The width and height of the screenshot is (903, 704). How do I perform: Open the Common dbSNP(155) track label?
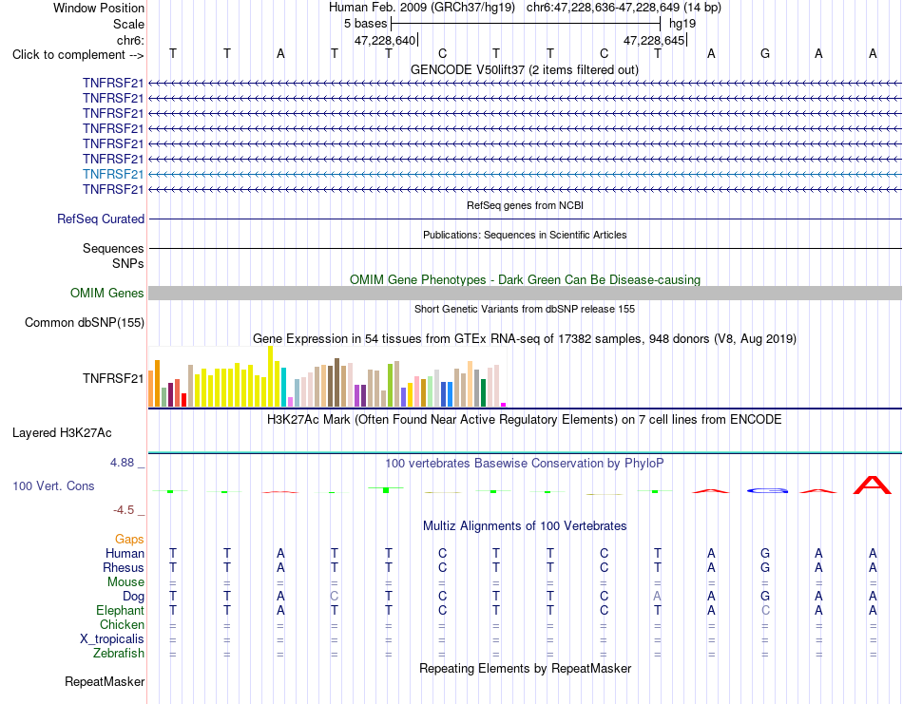[85, 322]
